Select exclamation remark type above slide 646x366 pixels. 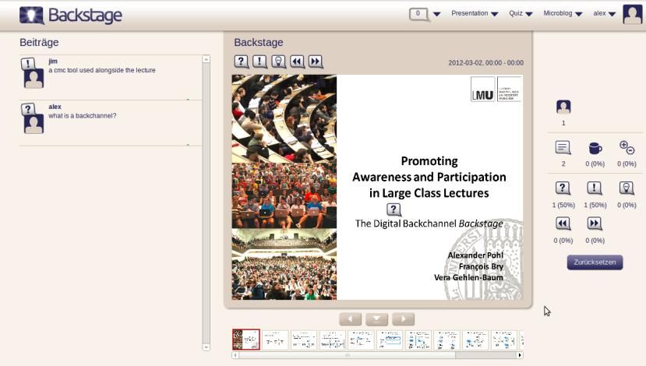point(259,62)
